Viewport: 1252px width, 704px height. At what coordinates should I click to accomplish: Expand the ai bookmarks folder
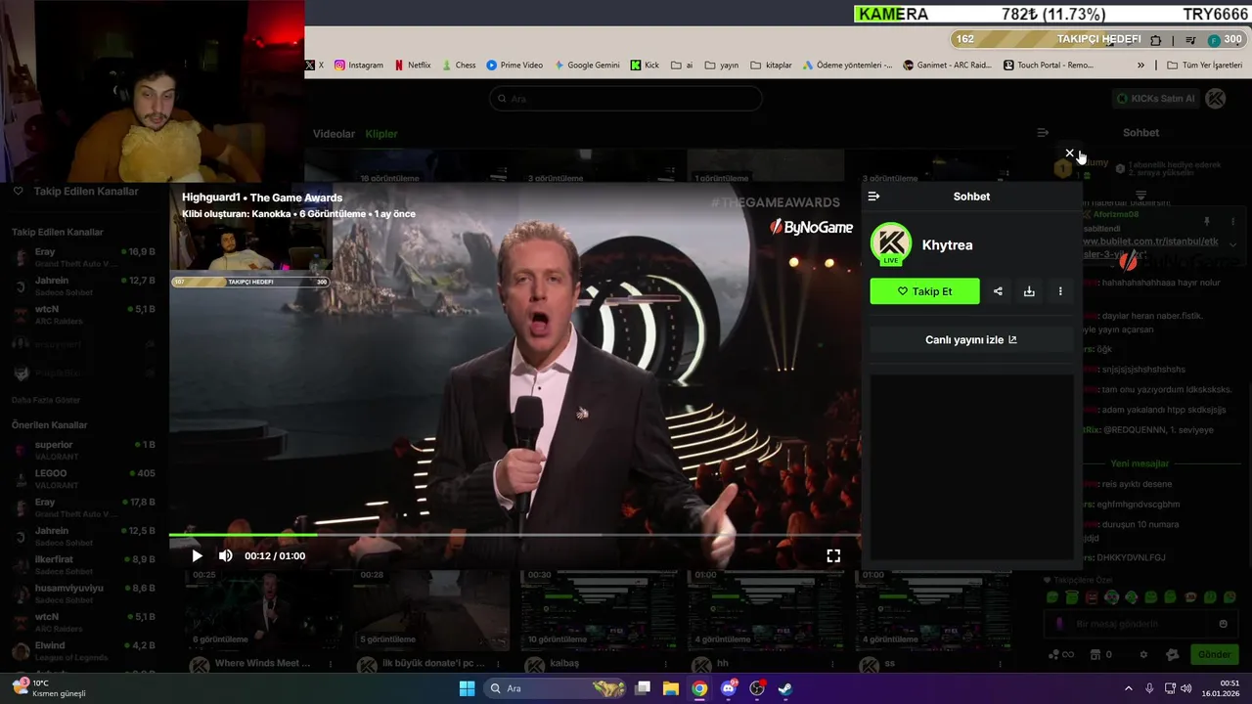click(x=682, y=66)
